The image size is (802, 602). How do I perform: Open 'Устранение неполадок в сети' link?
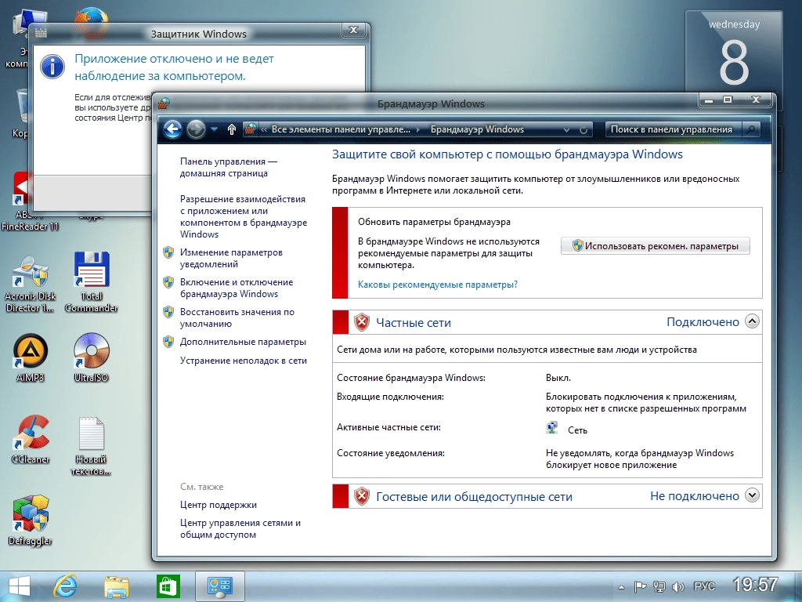(x=244, y=361)
